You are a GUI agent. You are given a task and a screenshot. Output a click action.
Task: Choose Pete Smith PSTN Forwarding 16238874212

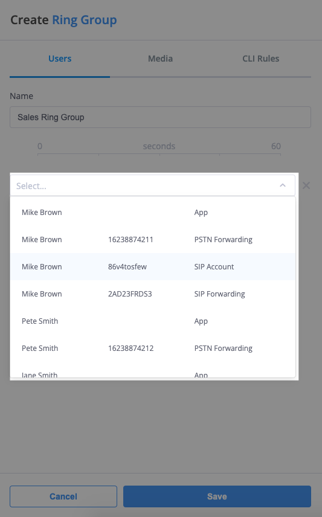tap(153, 348)
